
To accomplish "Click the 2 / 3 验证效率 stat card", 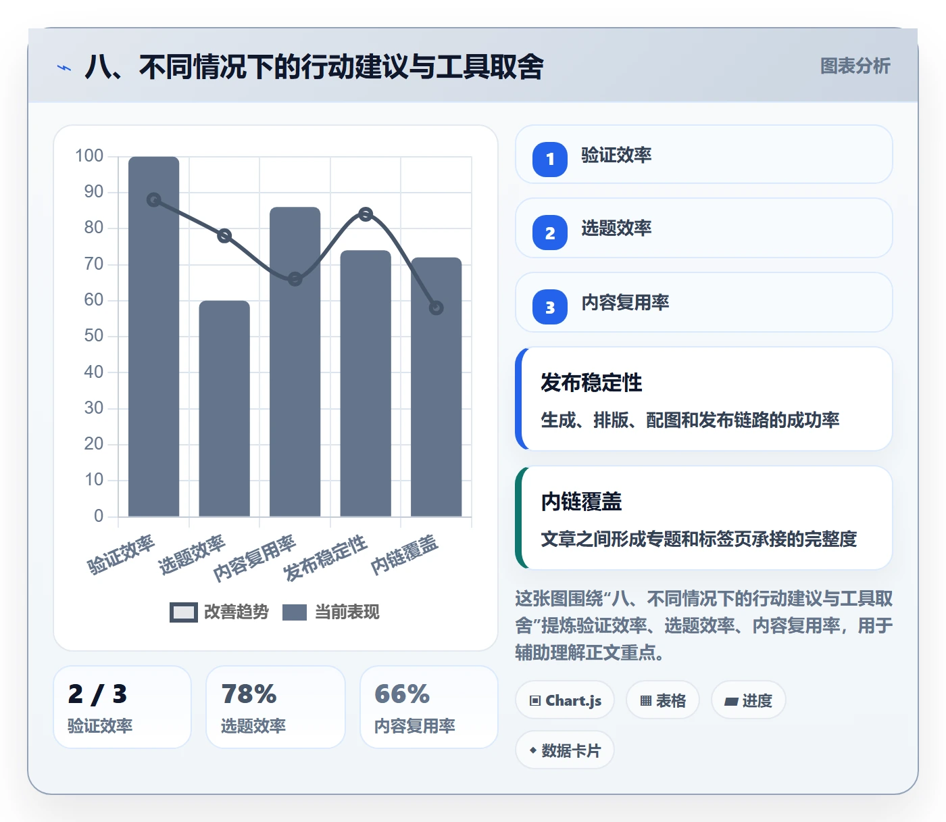I will click(122, 707).
